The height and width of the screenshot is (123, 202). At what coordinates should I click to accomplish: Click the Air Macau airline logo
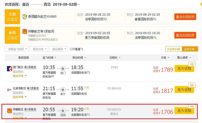9,69
